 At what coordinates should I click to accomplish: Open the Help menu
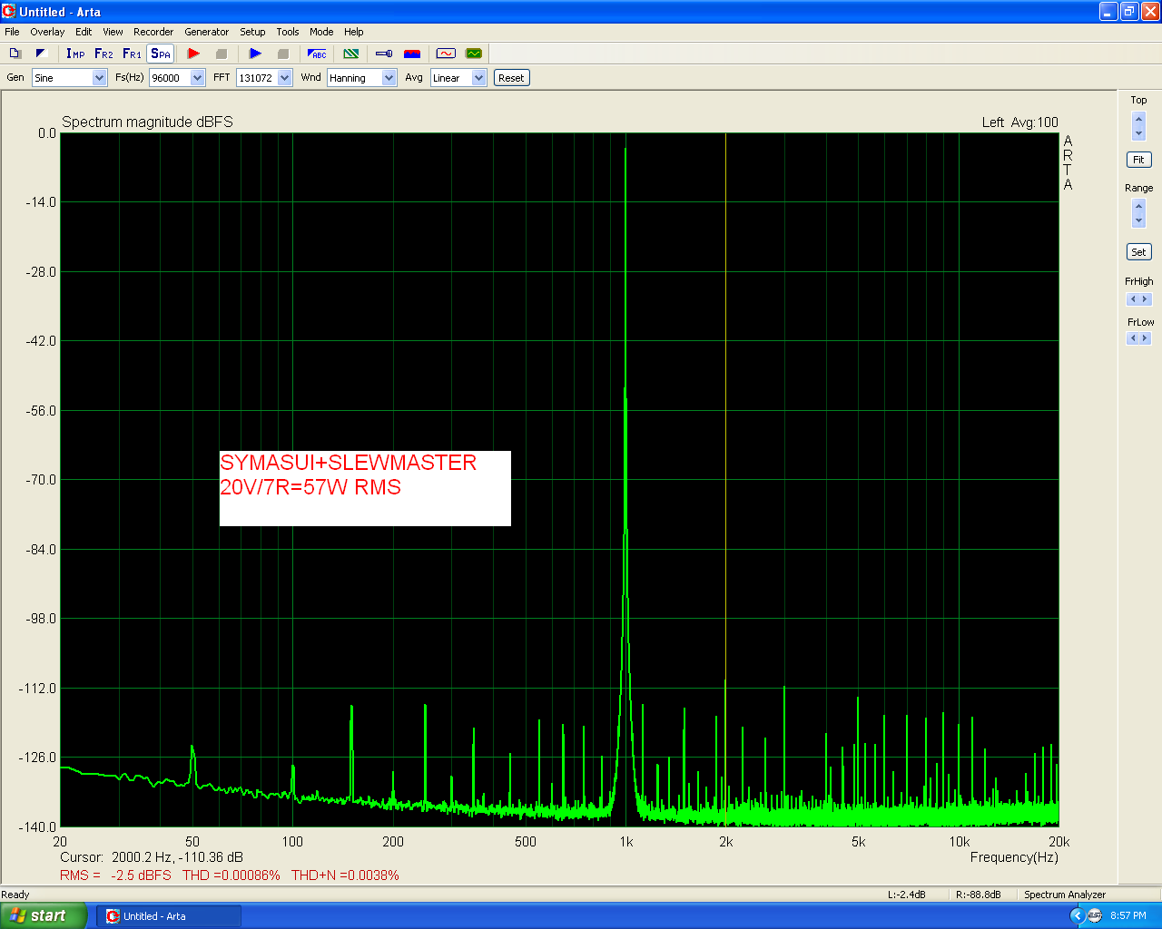point(354,32)
